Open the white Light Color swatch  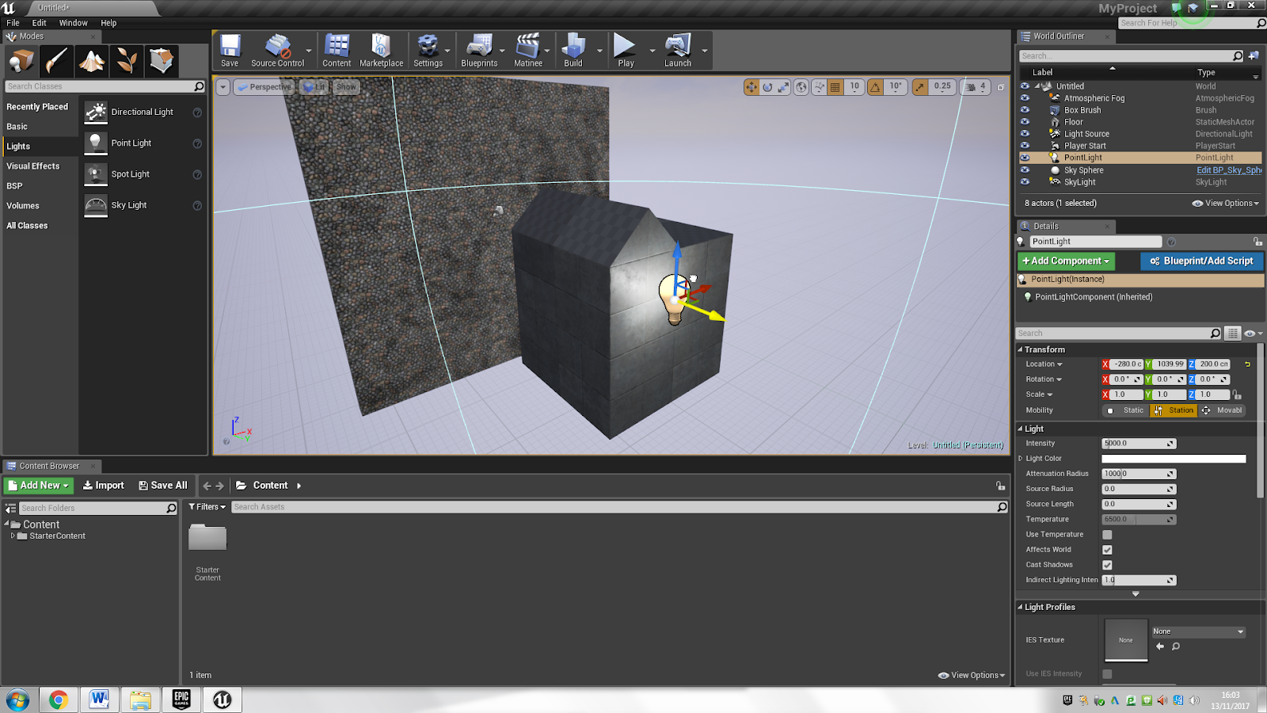coord(1174,459)
